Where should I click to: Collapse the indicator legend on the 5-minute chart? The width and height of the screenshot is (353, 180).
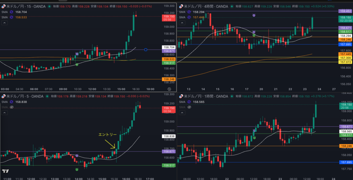[4, 113]
